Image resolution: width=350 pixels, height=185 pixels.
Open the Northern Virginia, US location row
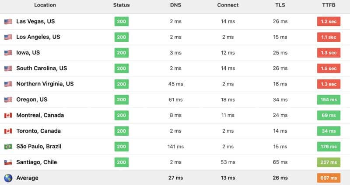(175, 84)
